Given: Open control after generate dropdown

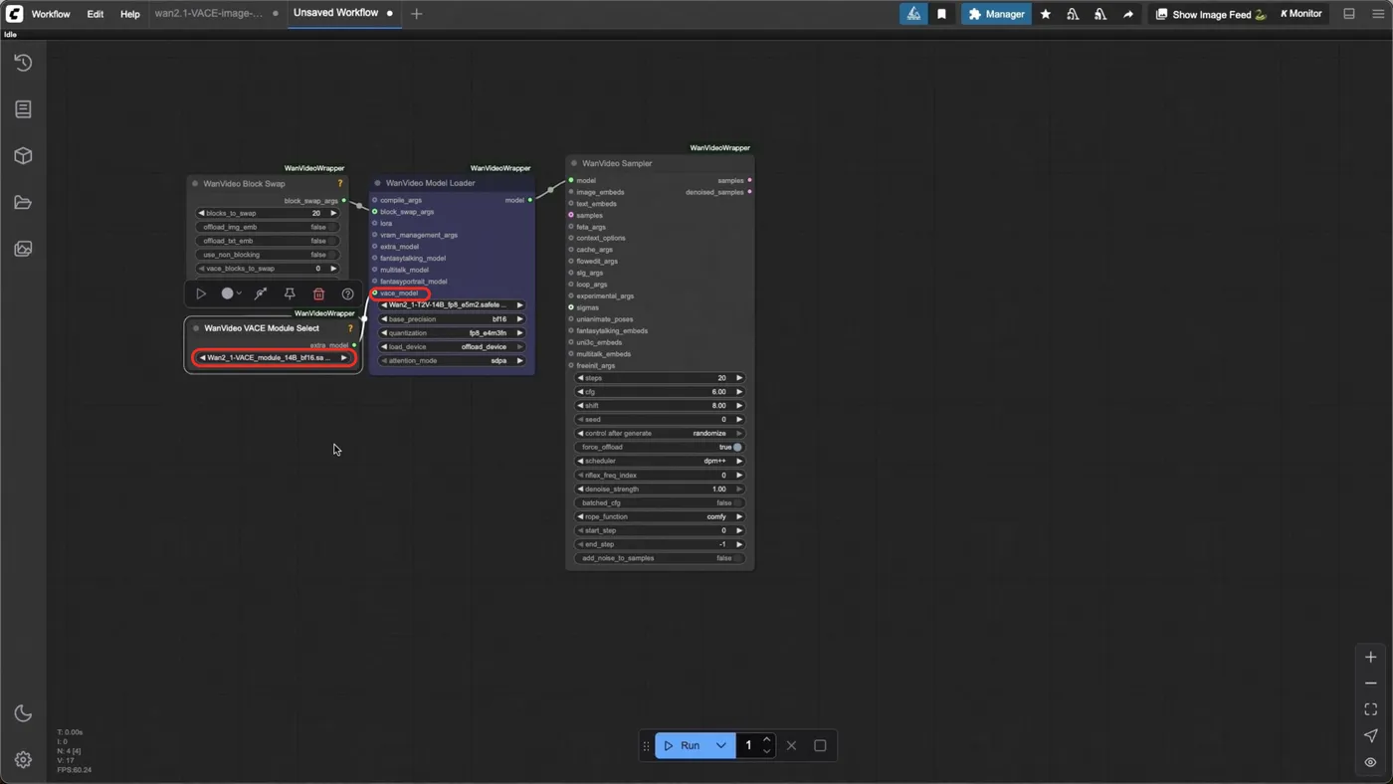Looking at the screenshot, I should [x=660, y=434].
